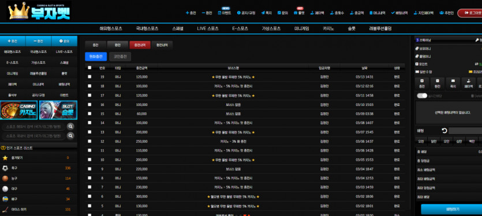Open 축구 soccer in the popular sports list
The image size is (482, 216).
(x=39, y=168)
